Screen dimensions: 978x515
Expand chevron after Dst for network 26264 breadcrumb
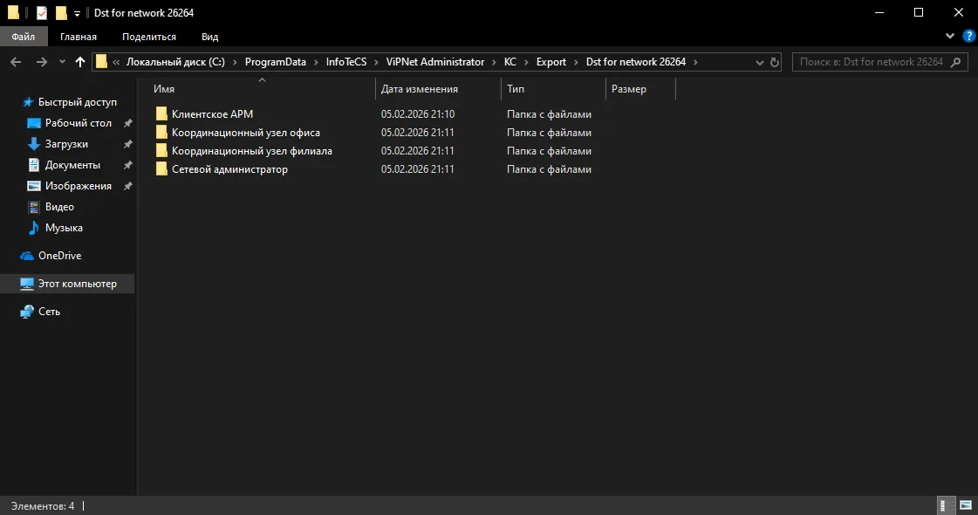[x=695, y=62]
